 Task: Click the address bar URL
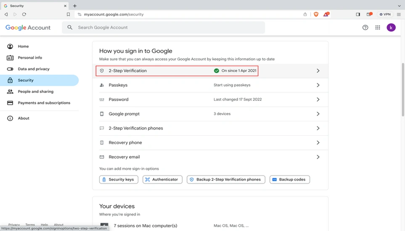point(114,14)
